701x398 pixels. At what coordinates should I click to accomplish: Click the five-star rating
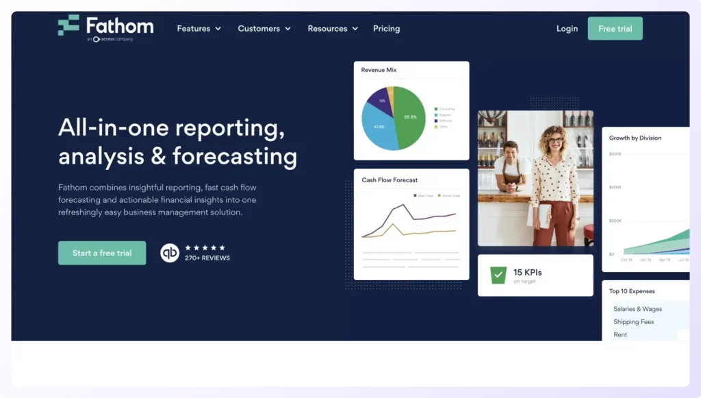coord(205,247)
